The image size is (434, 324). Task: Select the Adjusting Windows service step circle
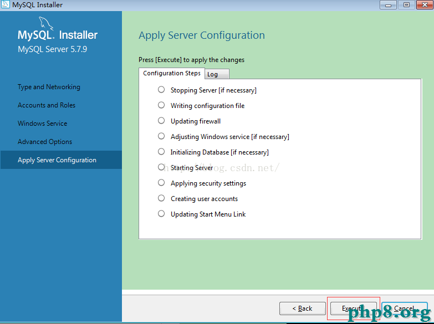point(161,136)
